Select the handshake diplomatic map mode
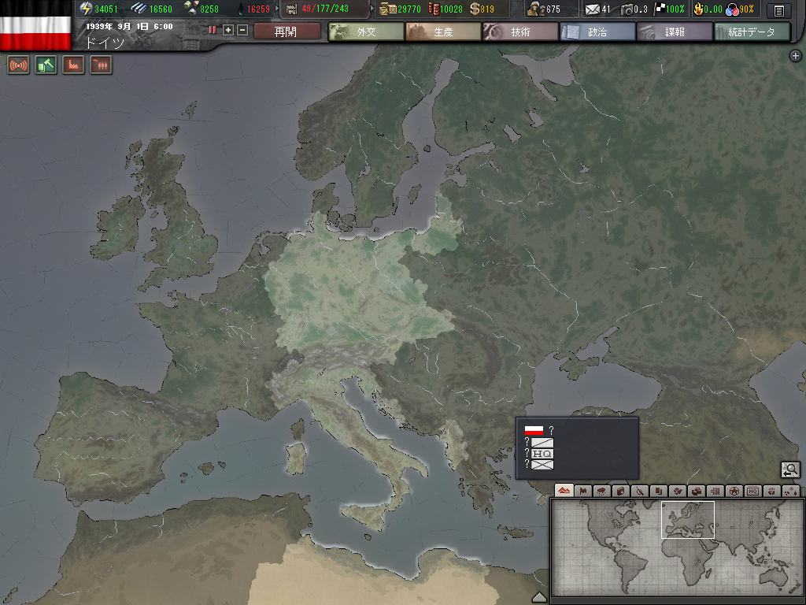The width and height of the screenshot is (806, 605). 678,491
